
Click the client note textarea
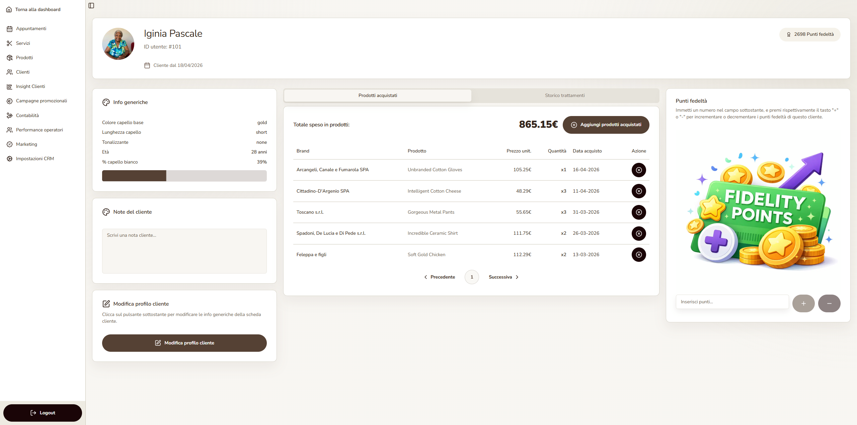[x=184, y=251]
